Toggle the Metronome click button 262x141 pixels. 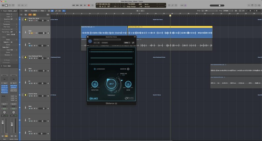coord(185,5)
